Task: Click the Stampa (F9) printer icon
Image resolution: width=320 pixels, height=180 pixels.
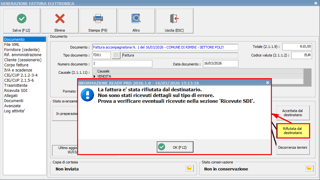Action: (98, 19)
